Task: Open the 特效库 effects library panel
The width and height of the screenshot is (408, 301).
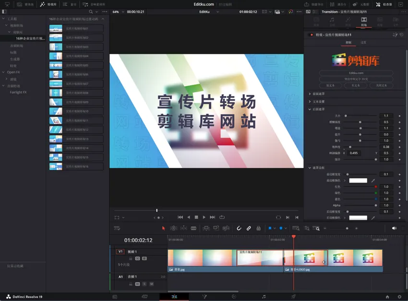Action: coord(48,4)
